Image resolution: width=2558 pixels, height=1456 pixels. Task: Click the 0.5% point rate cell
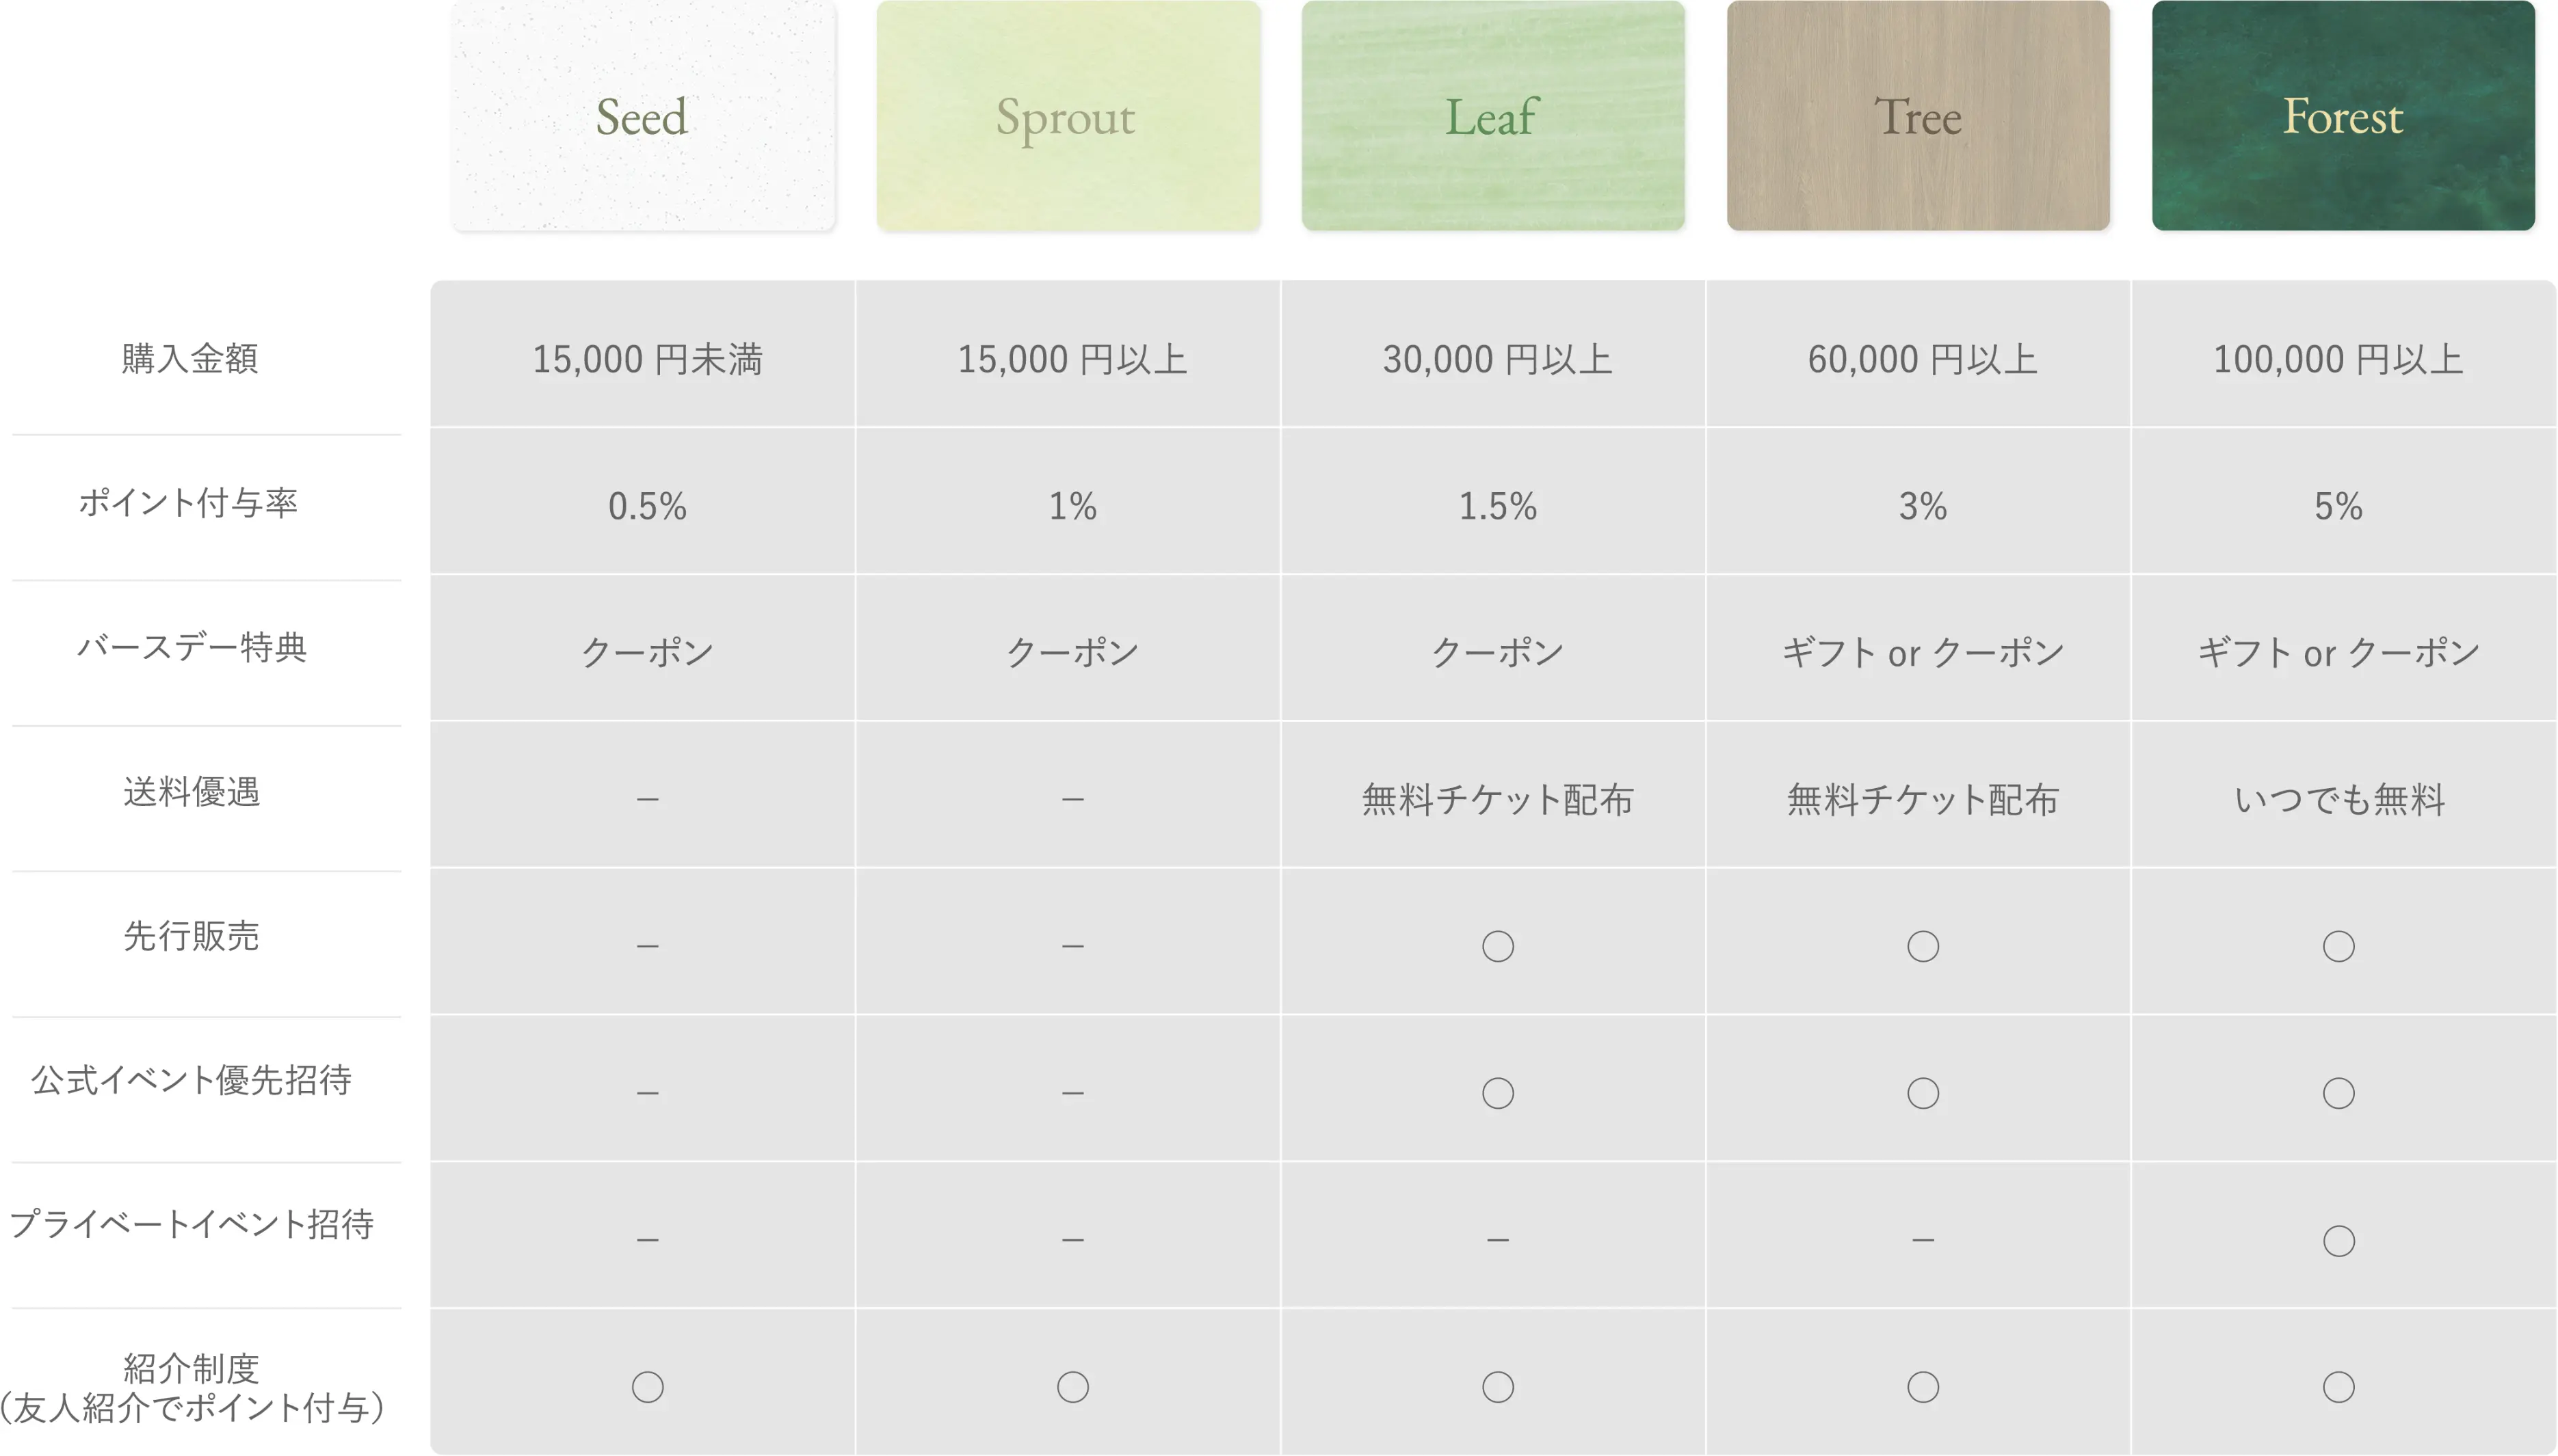647,506
